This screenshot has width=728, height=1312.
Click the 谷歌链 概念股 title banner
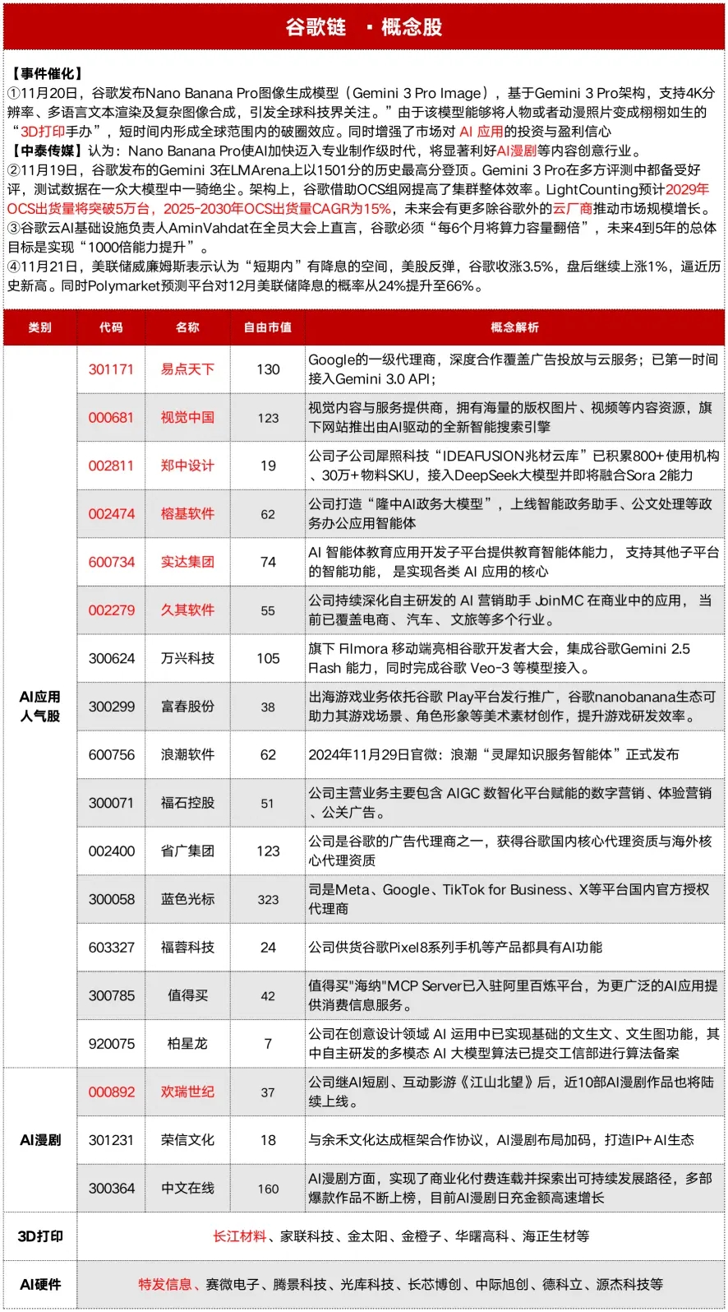pyautogui.click(x=364, y=27)
